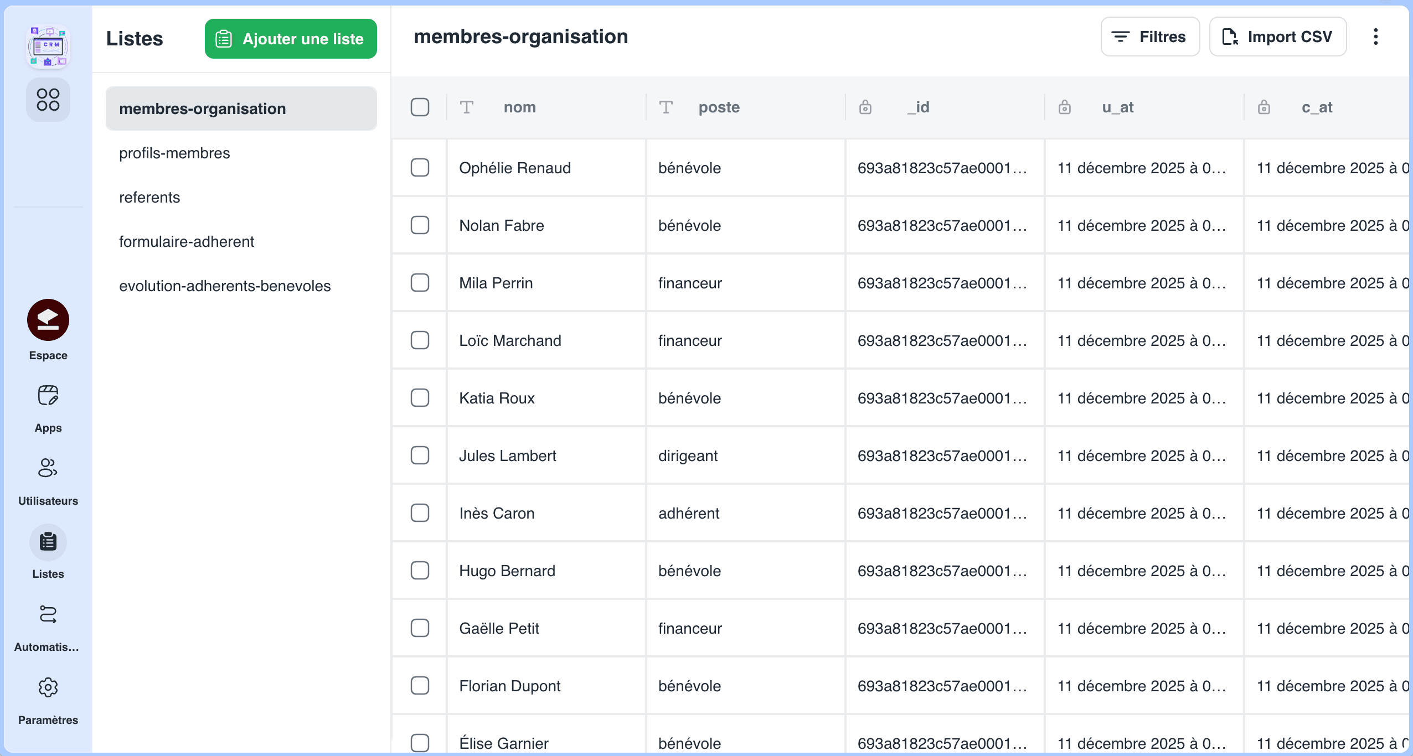Check the box for Ophélie Renaud
The width and height of the screenshot is (1413, 756).
click(x=420, y=168)
